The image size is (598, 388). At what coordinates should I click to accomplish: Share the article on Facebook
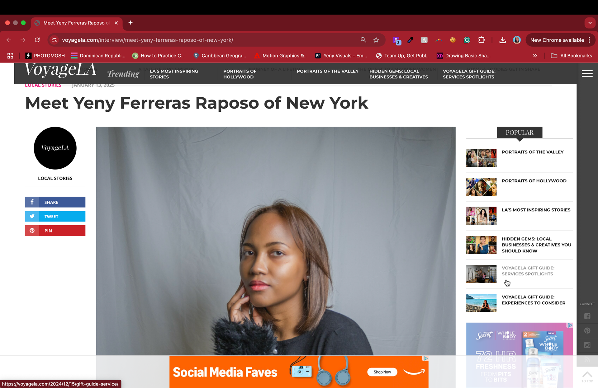pyautogui.click(x=55, y=202)
